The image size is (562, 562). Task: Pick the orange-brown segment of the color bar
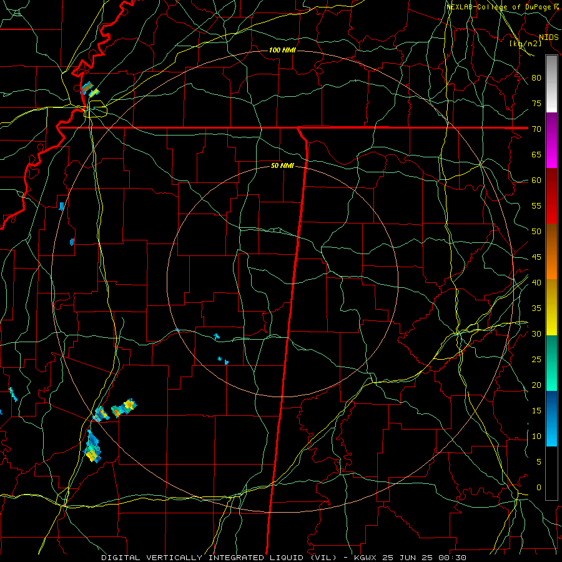pyautogui.click(x=551, y=252)
